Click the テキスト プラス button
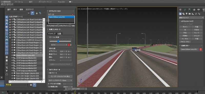Viewport: 205px width, 94px height. click(x=185, y=42)
